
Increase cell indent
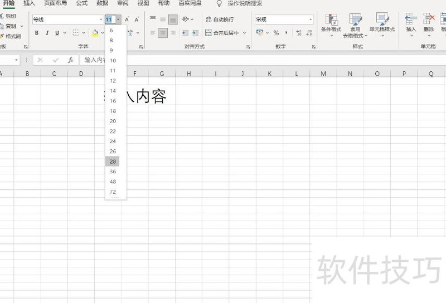click(x=195, y=33)
